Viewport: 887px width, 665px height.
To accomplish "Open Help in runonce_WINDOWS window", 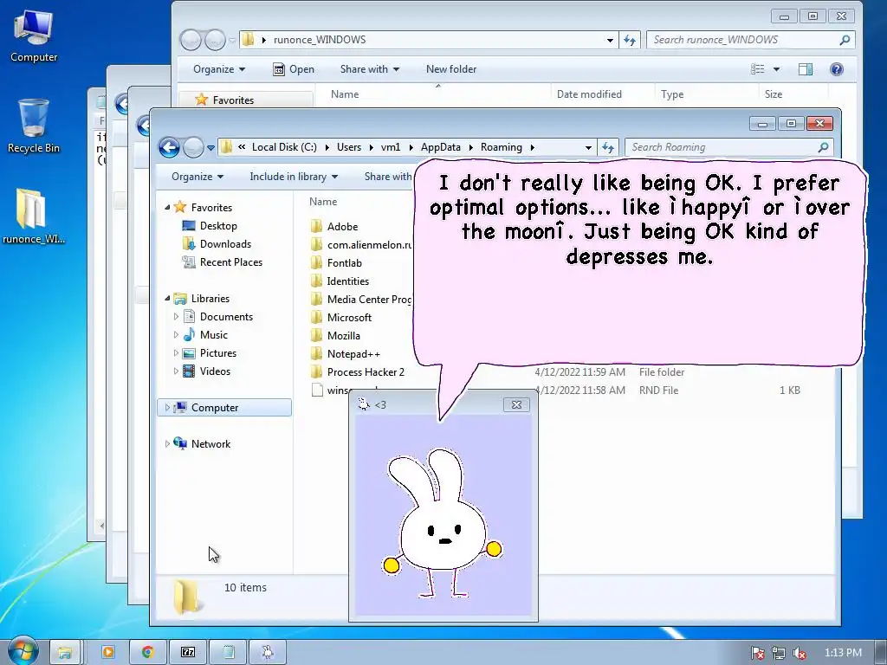I will coord(836,69).
